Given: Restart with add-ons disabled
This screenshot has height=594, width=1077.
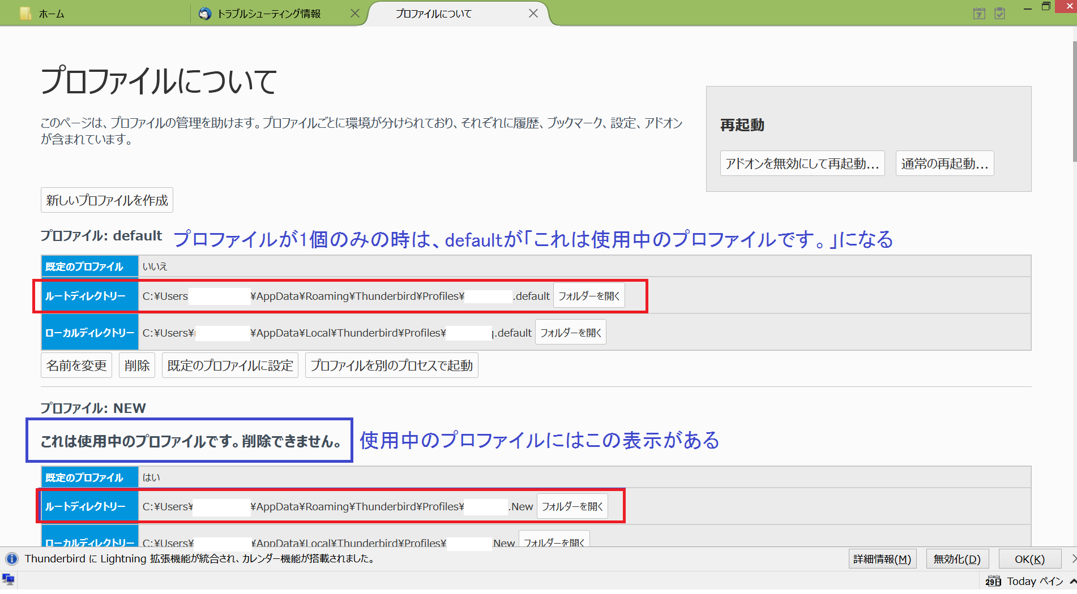Looking at the screenshot, I should click(x=802, y=163).
